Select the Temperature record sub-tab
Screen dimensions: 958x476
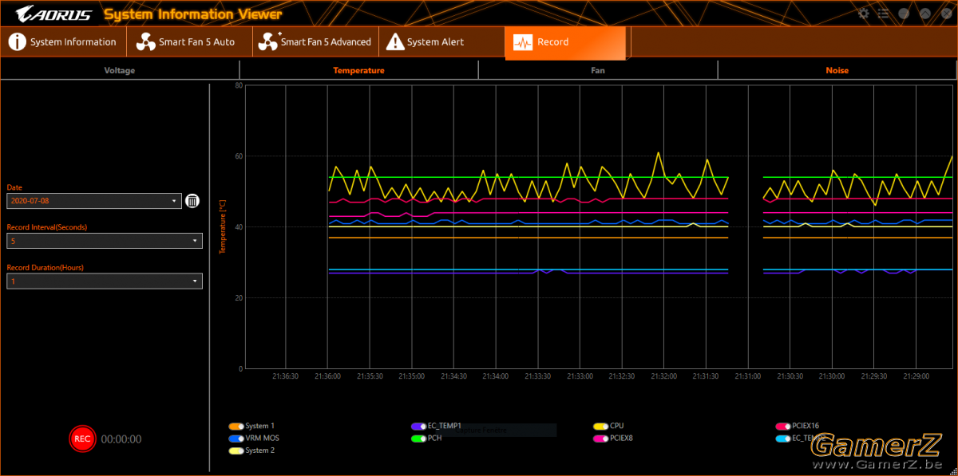pos(358,70)
